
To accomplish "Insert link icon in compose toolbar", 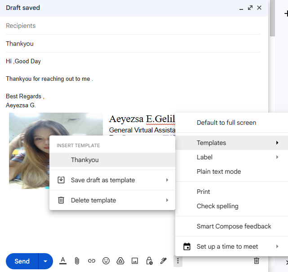I will point(92,261).
